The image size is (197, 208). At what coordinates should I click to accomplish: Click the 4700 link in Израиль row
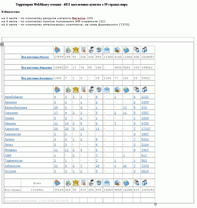coord(145,123)
